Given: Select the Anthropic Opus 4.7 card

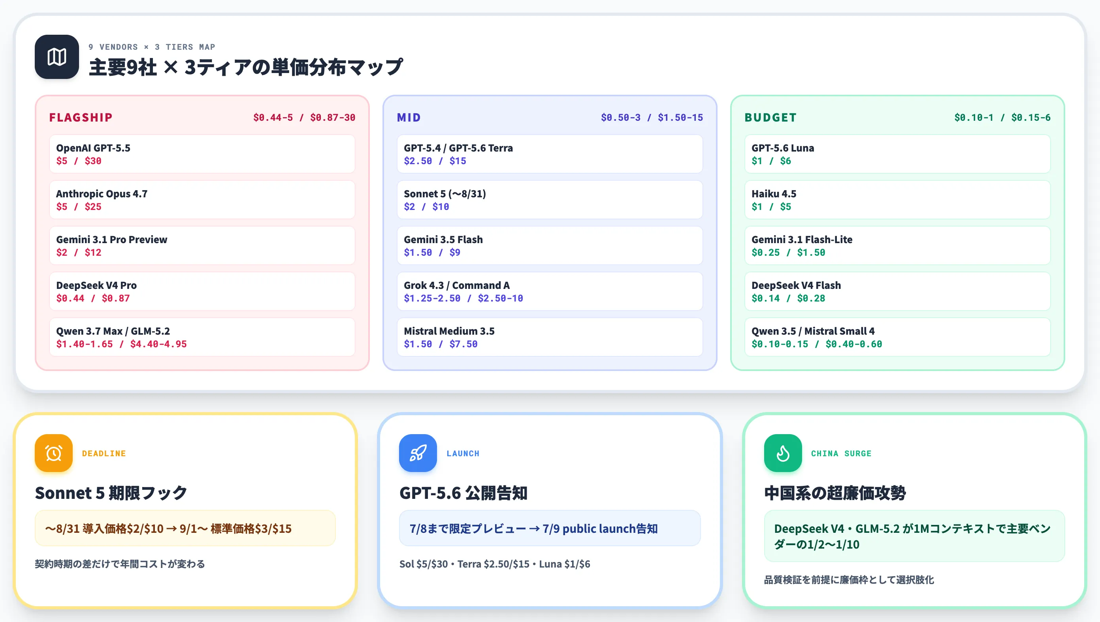Looking at the screenshot, I should click(x=202, y=200).
